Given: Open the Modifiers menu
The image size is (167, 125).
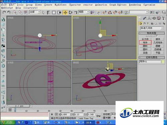Looking at the screenshot, I should (x=60, y=5).
